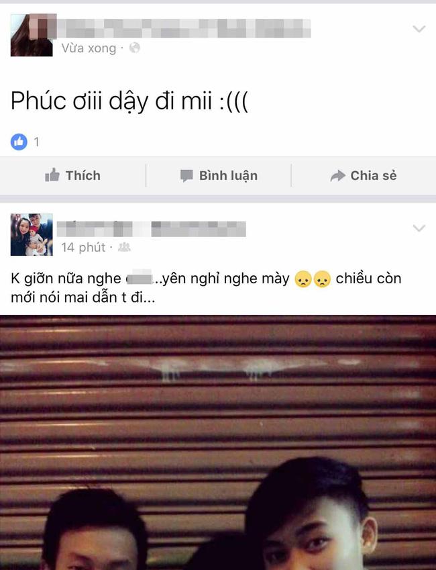Open the attached photo of two men
The image size is (436, 570).
click(x=218, y=442)
